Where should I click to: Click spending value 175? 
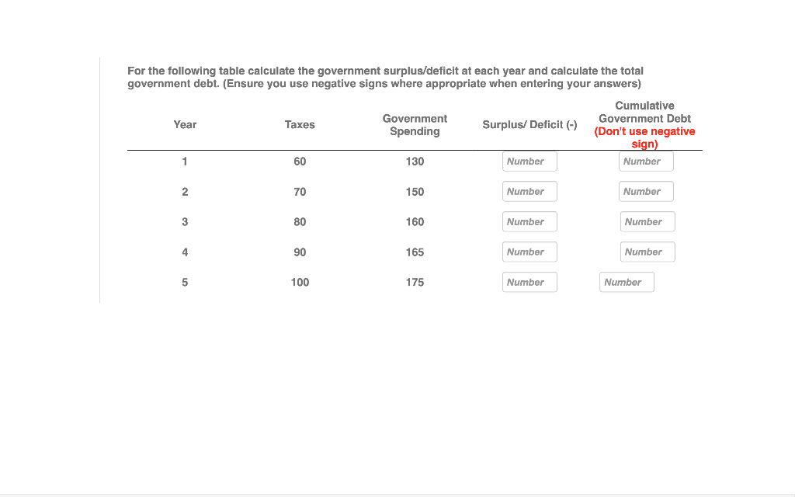415,282
